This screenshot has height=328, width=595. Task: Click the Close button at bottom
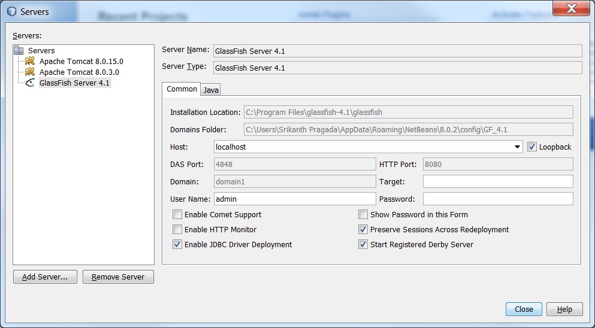524,309
